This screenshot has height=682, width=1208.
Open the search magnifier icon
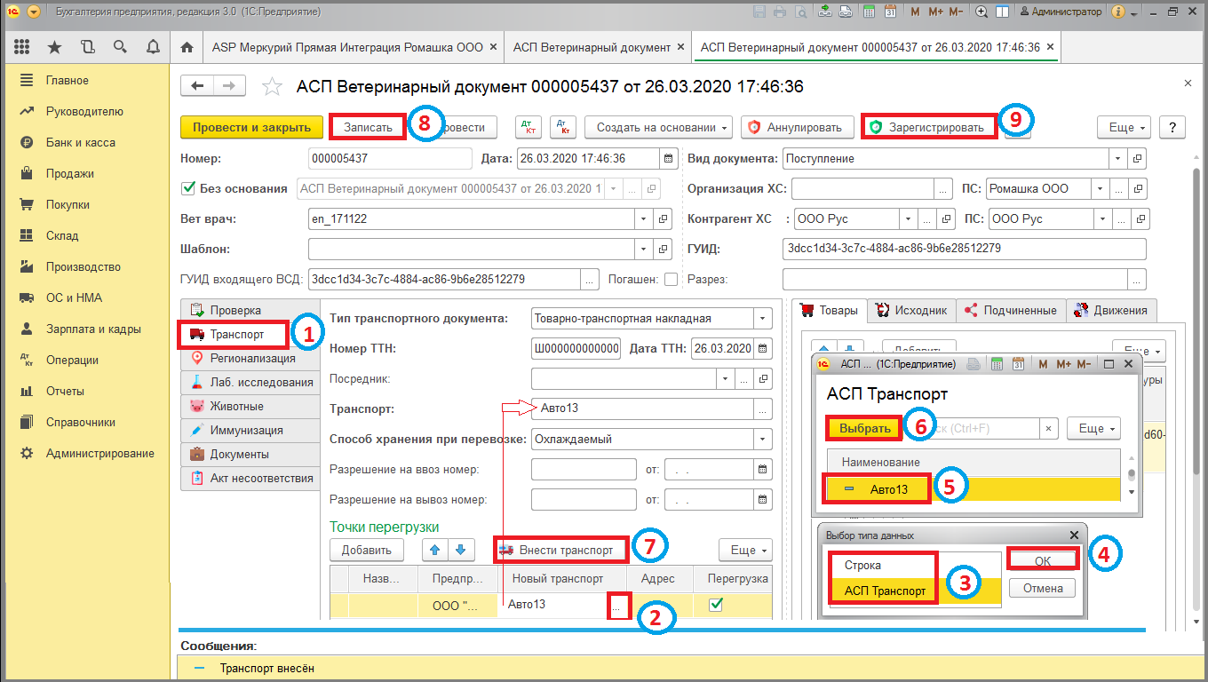click(x=120, y=47)
